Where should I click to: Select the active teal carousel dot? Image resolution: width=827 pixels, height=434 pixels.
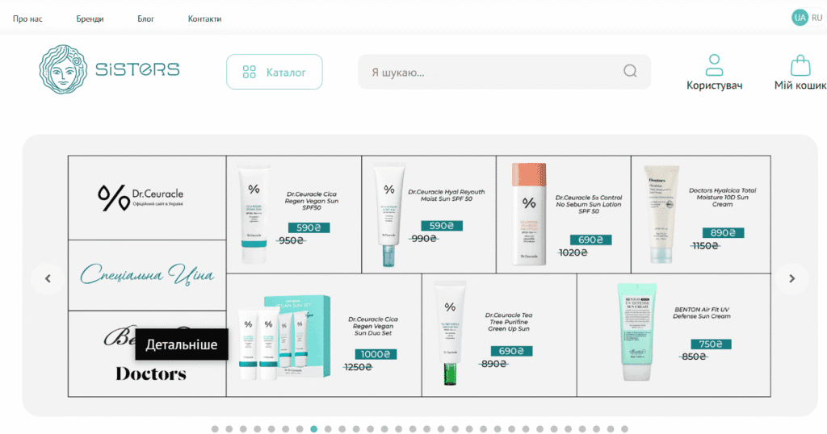[x=314, y=428]
